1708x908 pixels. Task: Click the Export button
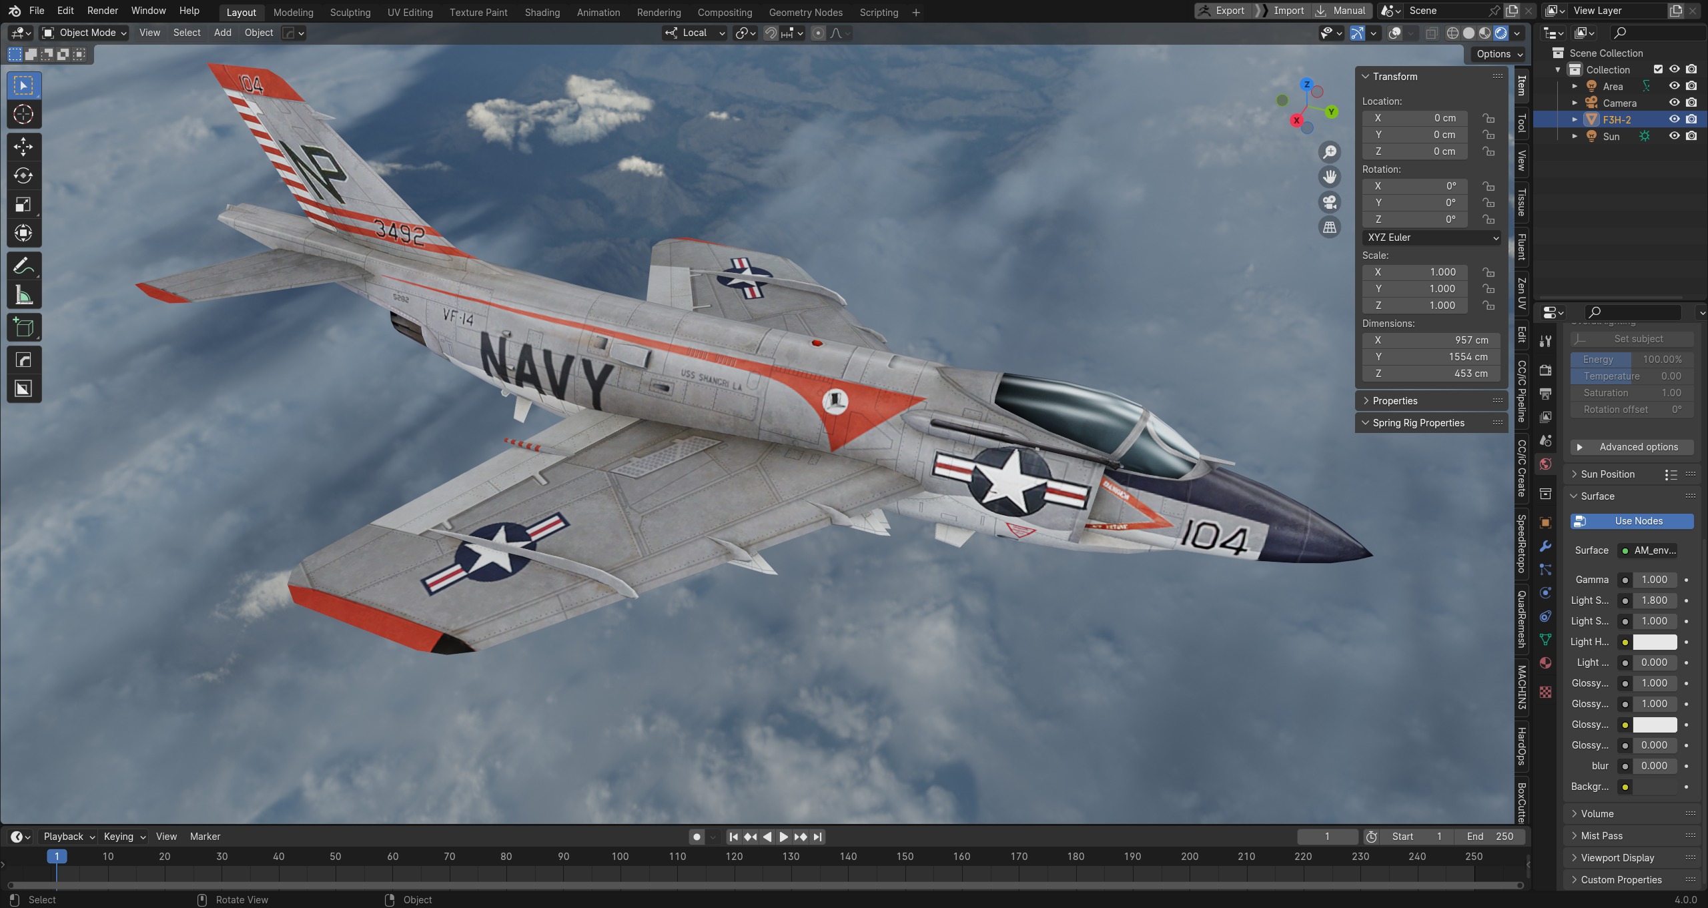[x=1221, y=11]
